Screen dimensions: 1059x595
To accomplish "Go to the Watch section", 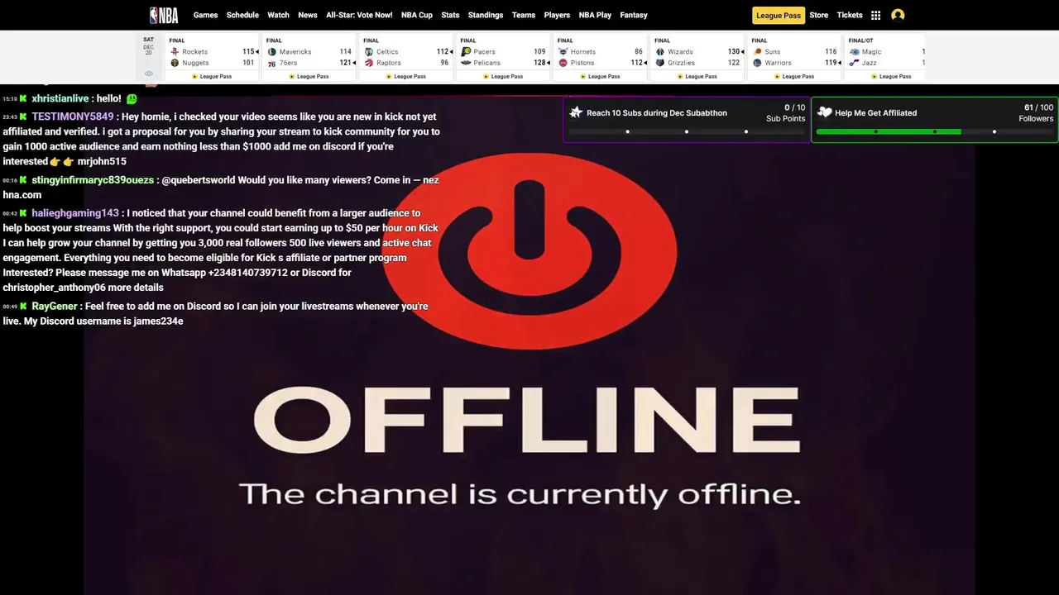I will pos(278,15).
